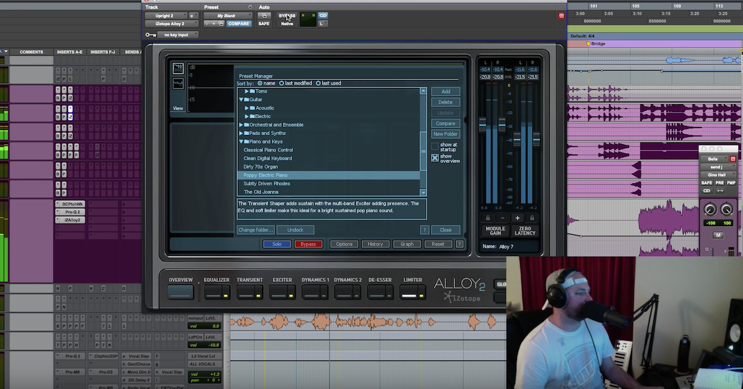Open the no key input dropdown
Screen dimensions: 743x389
point(178,35)
